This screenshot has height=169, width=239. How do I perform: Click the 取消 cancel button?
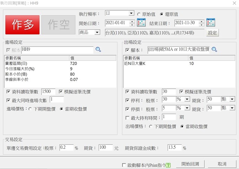click(222, 164)
